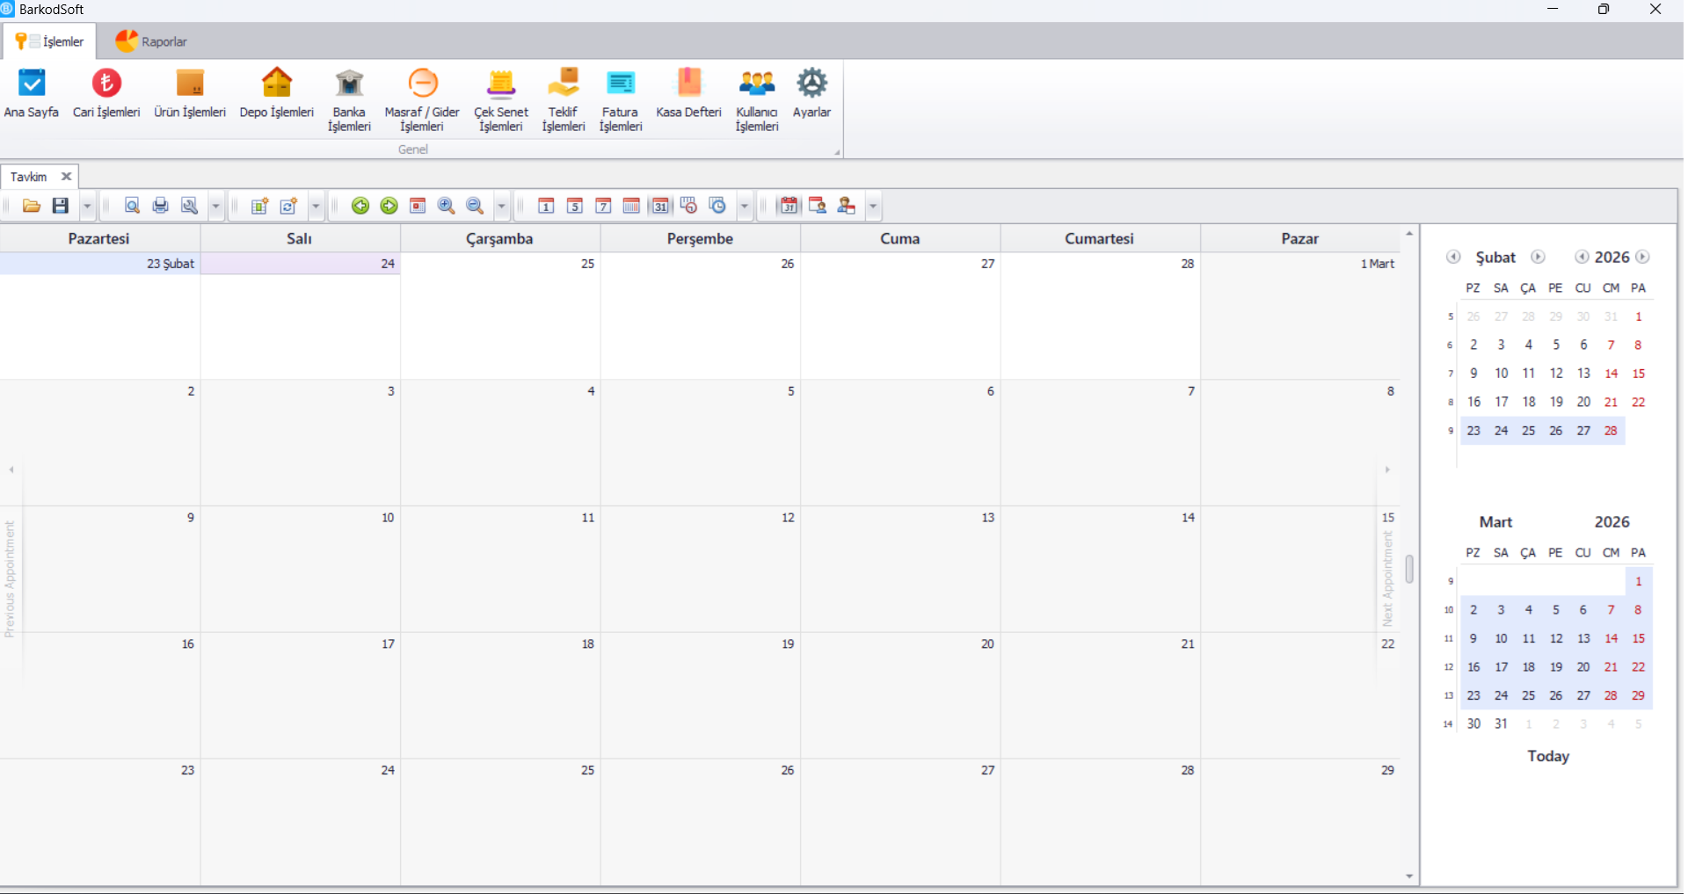Click the calendar vertical scrollbar thumb
This screenshot has height=894, width=1688.
click(x=1409, y=569)
